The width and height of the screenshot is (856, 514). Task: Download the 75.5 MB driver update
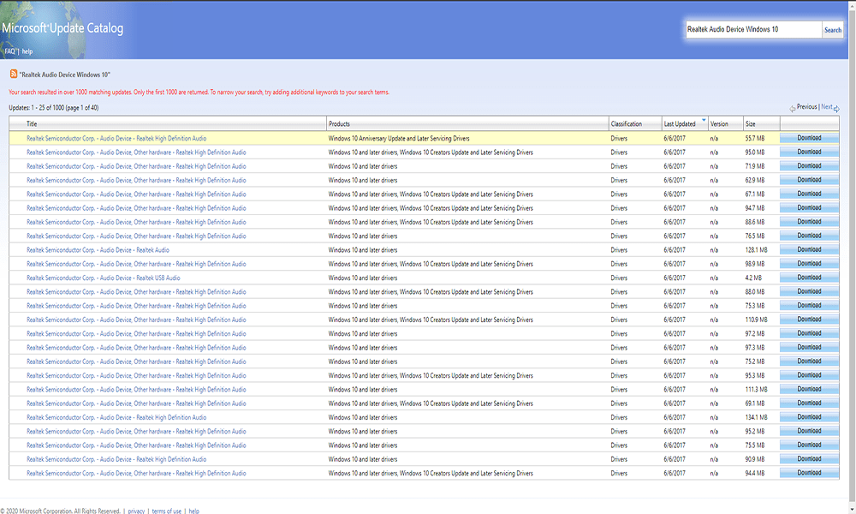tap(809, 445)
